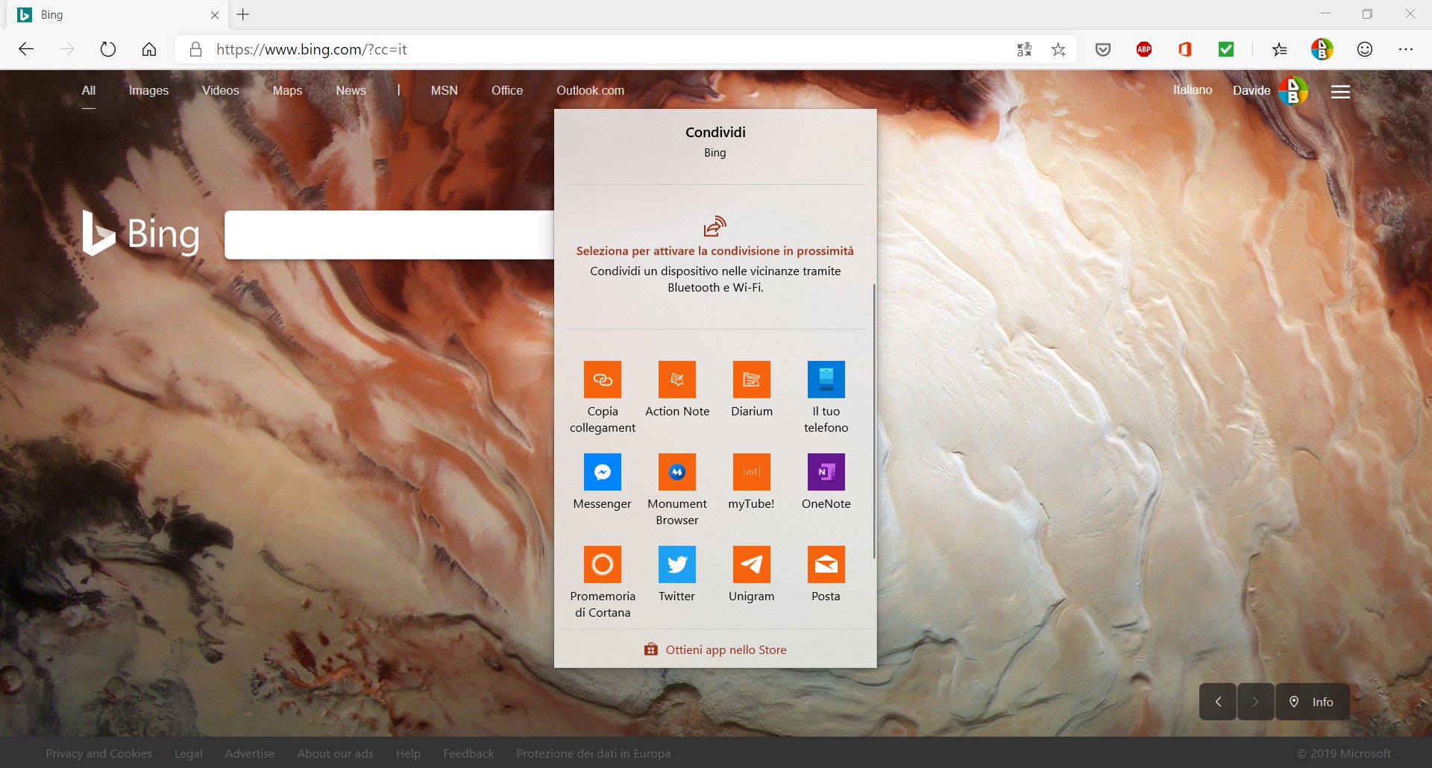This screenshot has height=768, width=1432.
Task: Click Seleziona per attivare condivisione in prossimità
Action: (x=715, y=251)
